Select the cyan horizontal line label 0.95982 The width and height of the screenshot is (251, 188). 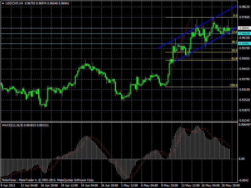(244, 44)
